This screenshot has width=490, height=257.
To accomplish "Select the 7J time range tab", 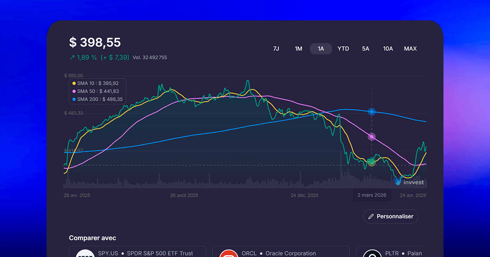I will point(276,49).
